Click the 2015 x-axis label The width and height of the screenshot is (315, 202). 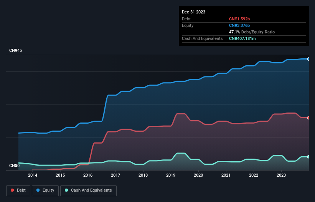[x=60, y=175]
